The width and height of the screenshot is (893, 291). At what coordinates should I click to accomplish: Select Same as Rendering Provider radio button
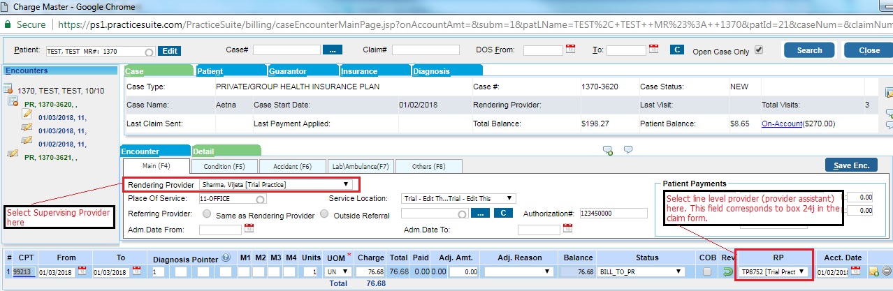point(207,215)
